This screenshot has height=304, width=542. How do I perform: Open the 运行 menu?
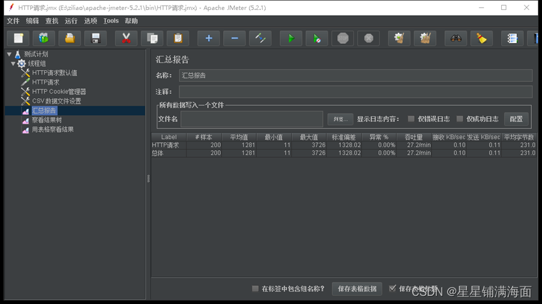71,21
